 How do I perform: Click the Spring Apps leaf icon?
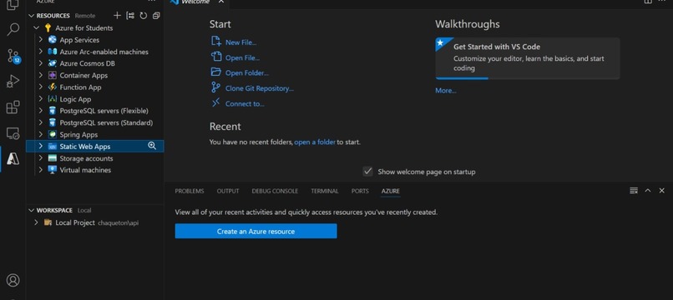tap(53, 134)
